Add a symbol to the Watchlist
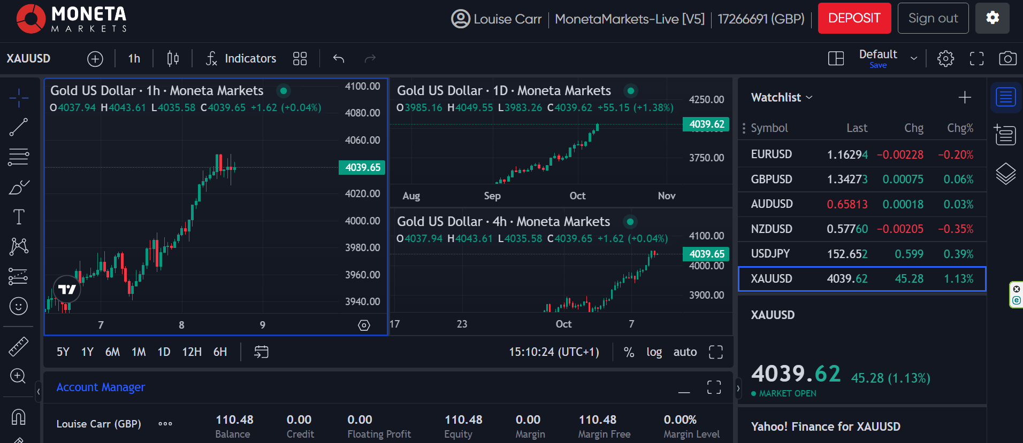This screenshot has width=1023, height=443. tap(965, 97)
